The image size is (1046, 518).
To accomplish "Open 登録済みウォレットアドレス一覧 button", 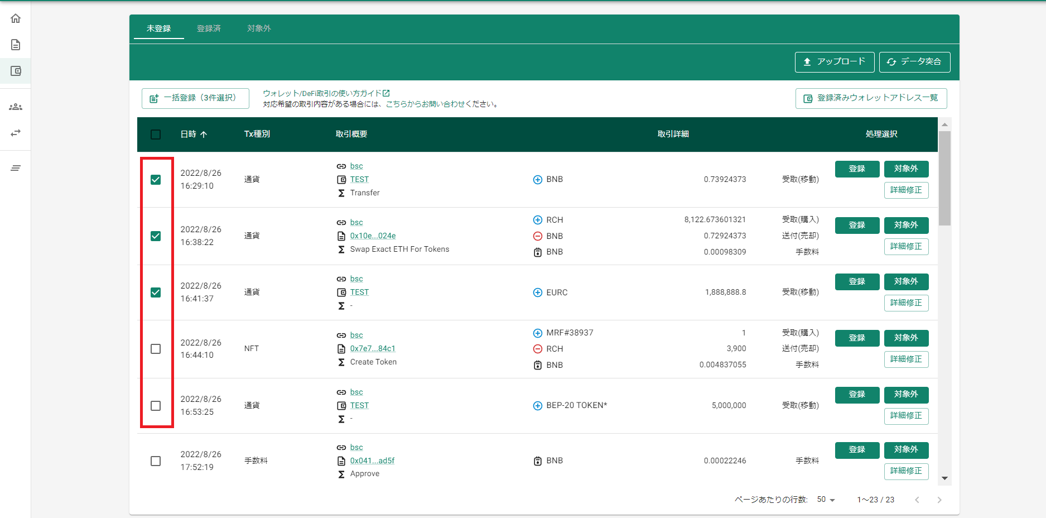I will click(x=871, y=98).
